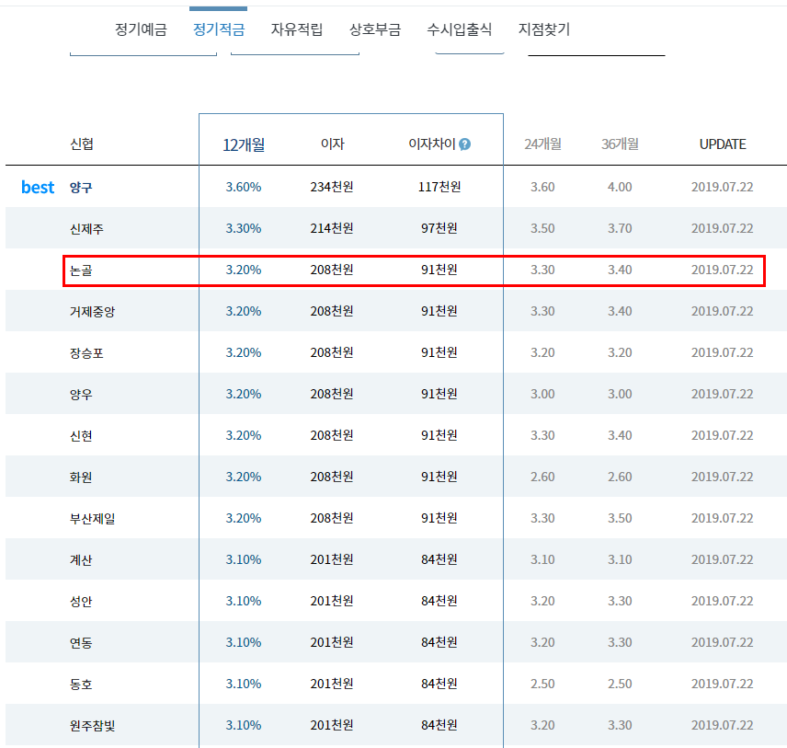Screen dimensions: 787x748
Task: Open the 자유적립 tab
Action: (297, 29)
